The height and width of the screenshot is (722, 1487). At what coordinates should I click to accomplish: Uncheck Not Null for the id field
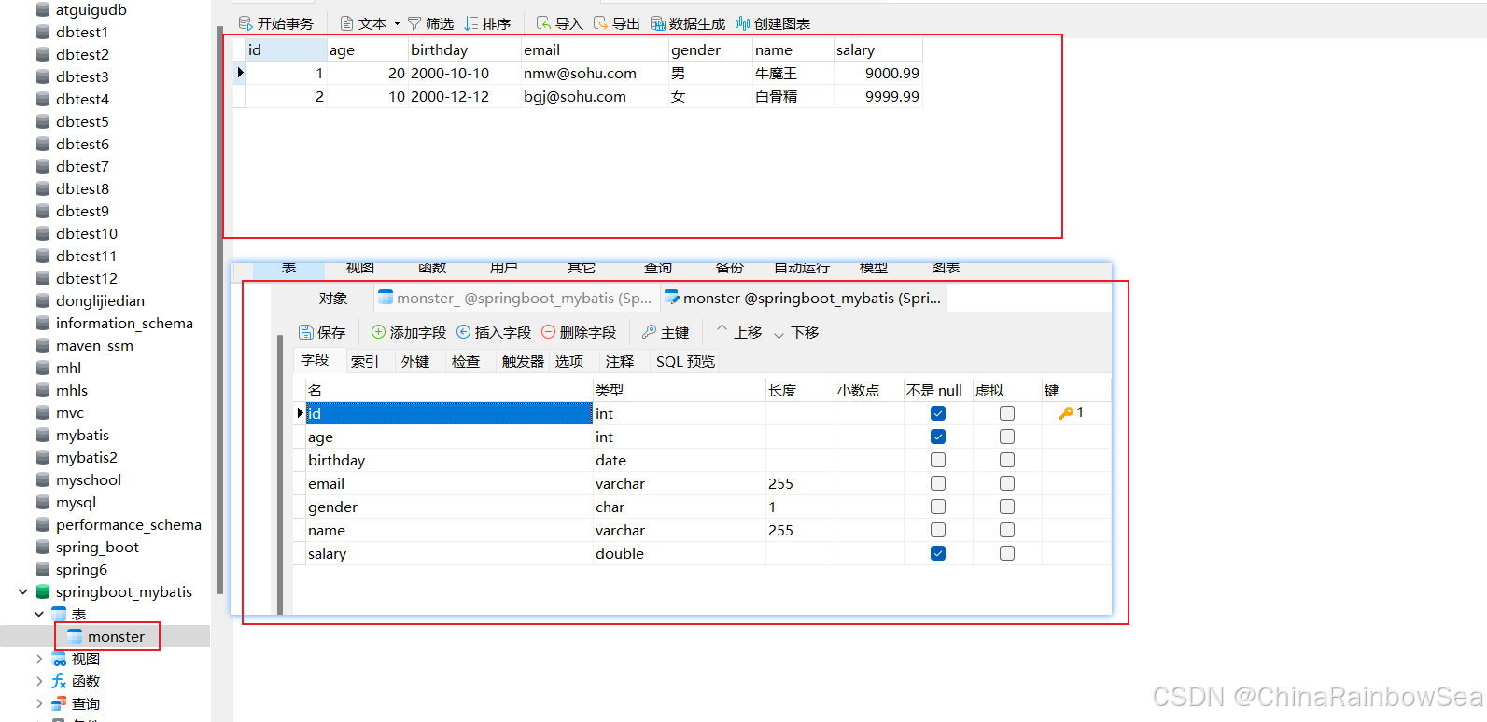[938, 413]
